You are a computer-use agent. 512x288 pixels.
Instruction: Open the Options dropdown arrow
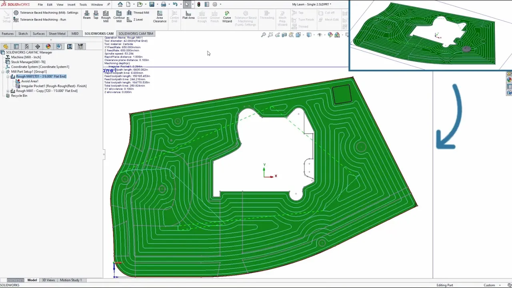point(220,4)
